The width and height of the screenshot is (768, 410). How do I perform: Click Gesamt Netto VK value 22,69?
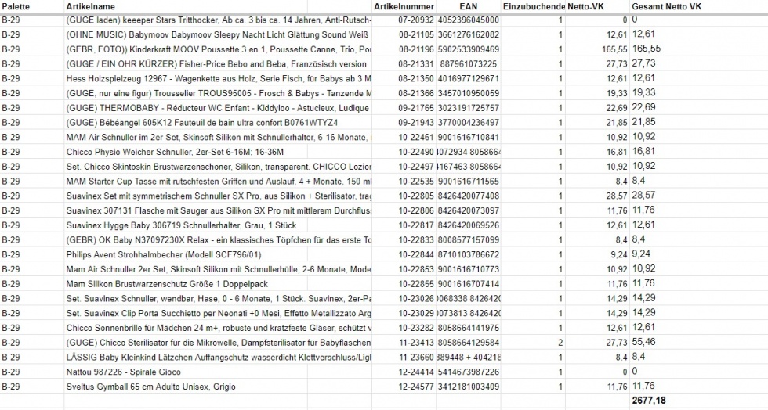[643, 107]
